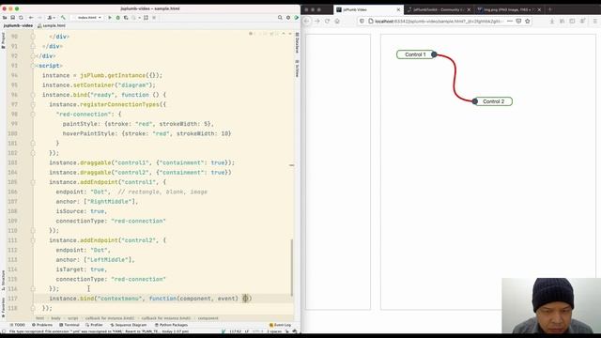Image resolution: width=601 pixels, height=338 pixels.
Task: Click the browser Home icon
Action: (337, 22)
